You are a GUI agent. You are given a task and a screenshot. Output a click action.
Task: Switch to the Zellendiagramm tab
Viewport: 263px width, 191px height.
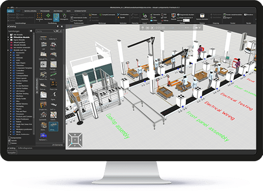(x=25, y=148)
